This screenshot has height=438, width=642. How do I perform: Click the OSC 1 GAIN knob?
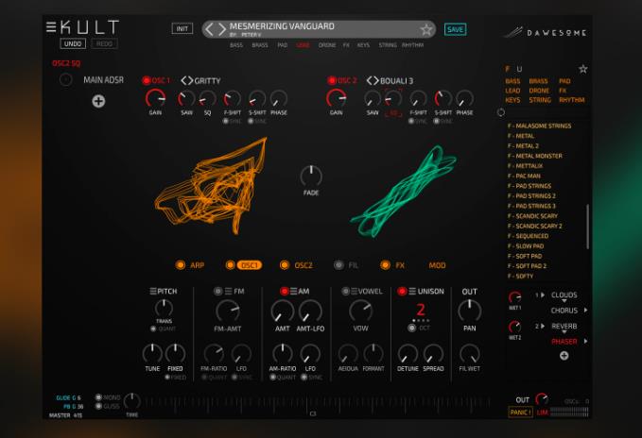pos(155,98)
